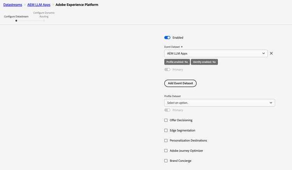Click the Profile Dataset field label
The height and width of the screenshot is (170, 292).
pos(172,96)
